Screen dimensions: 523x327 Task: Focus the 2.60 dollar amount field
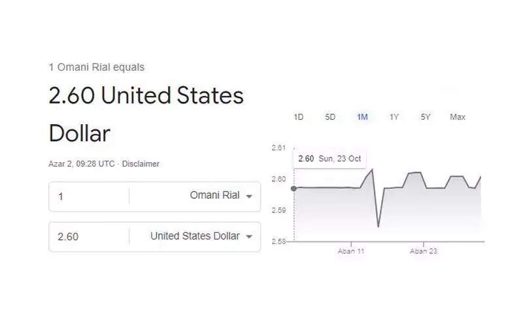tap(88, 237)
